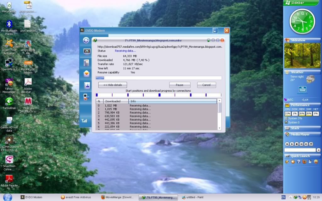
Task: Open CDMA 2000 EV-DO Rev.A shortcut
Action: point(9,144)
